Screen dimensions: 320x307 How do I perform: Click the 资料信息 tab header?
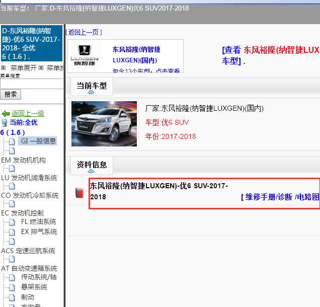(x=92, y=166)
